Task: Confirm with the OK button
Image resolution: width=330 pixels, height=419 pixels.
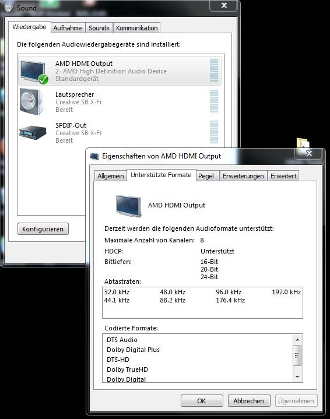Action: pos(202,401)
